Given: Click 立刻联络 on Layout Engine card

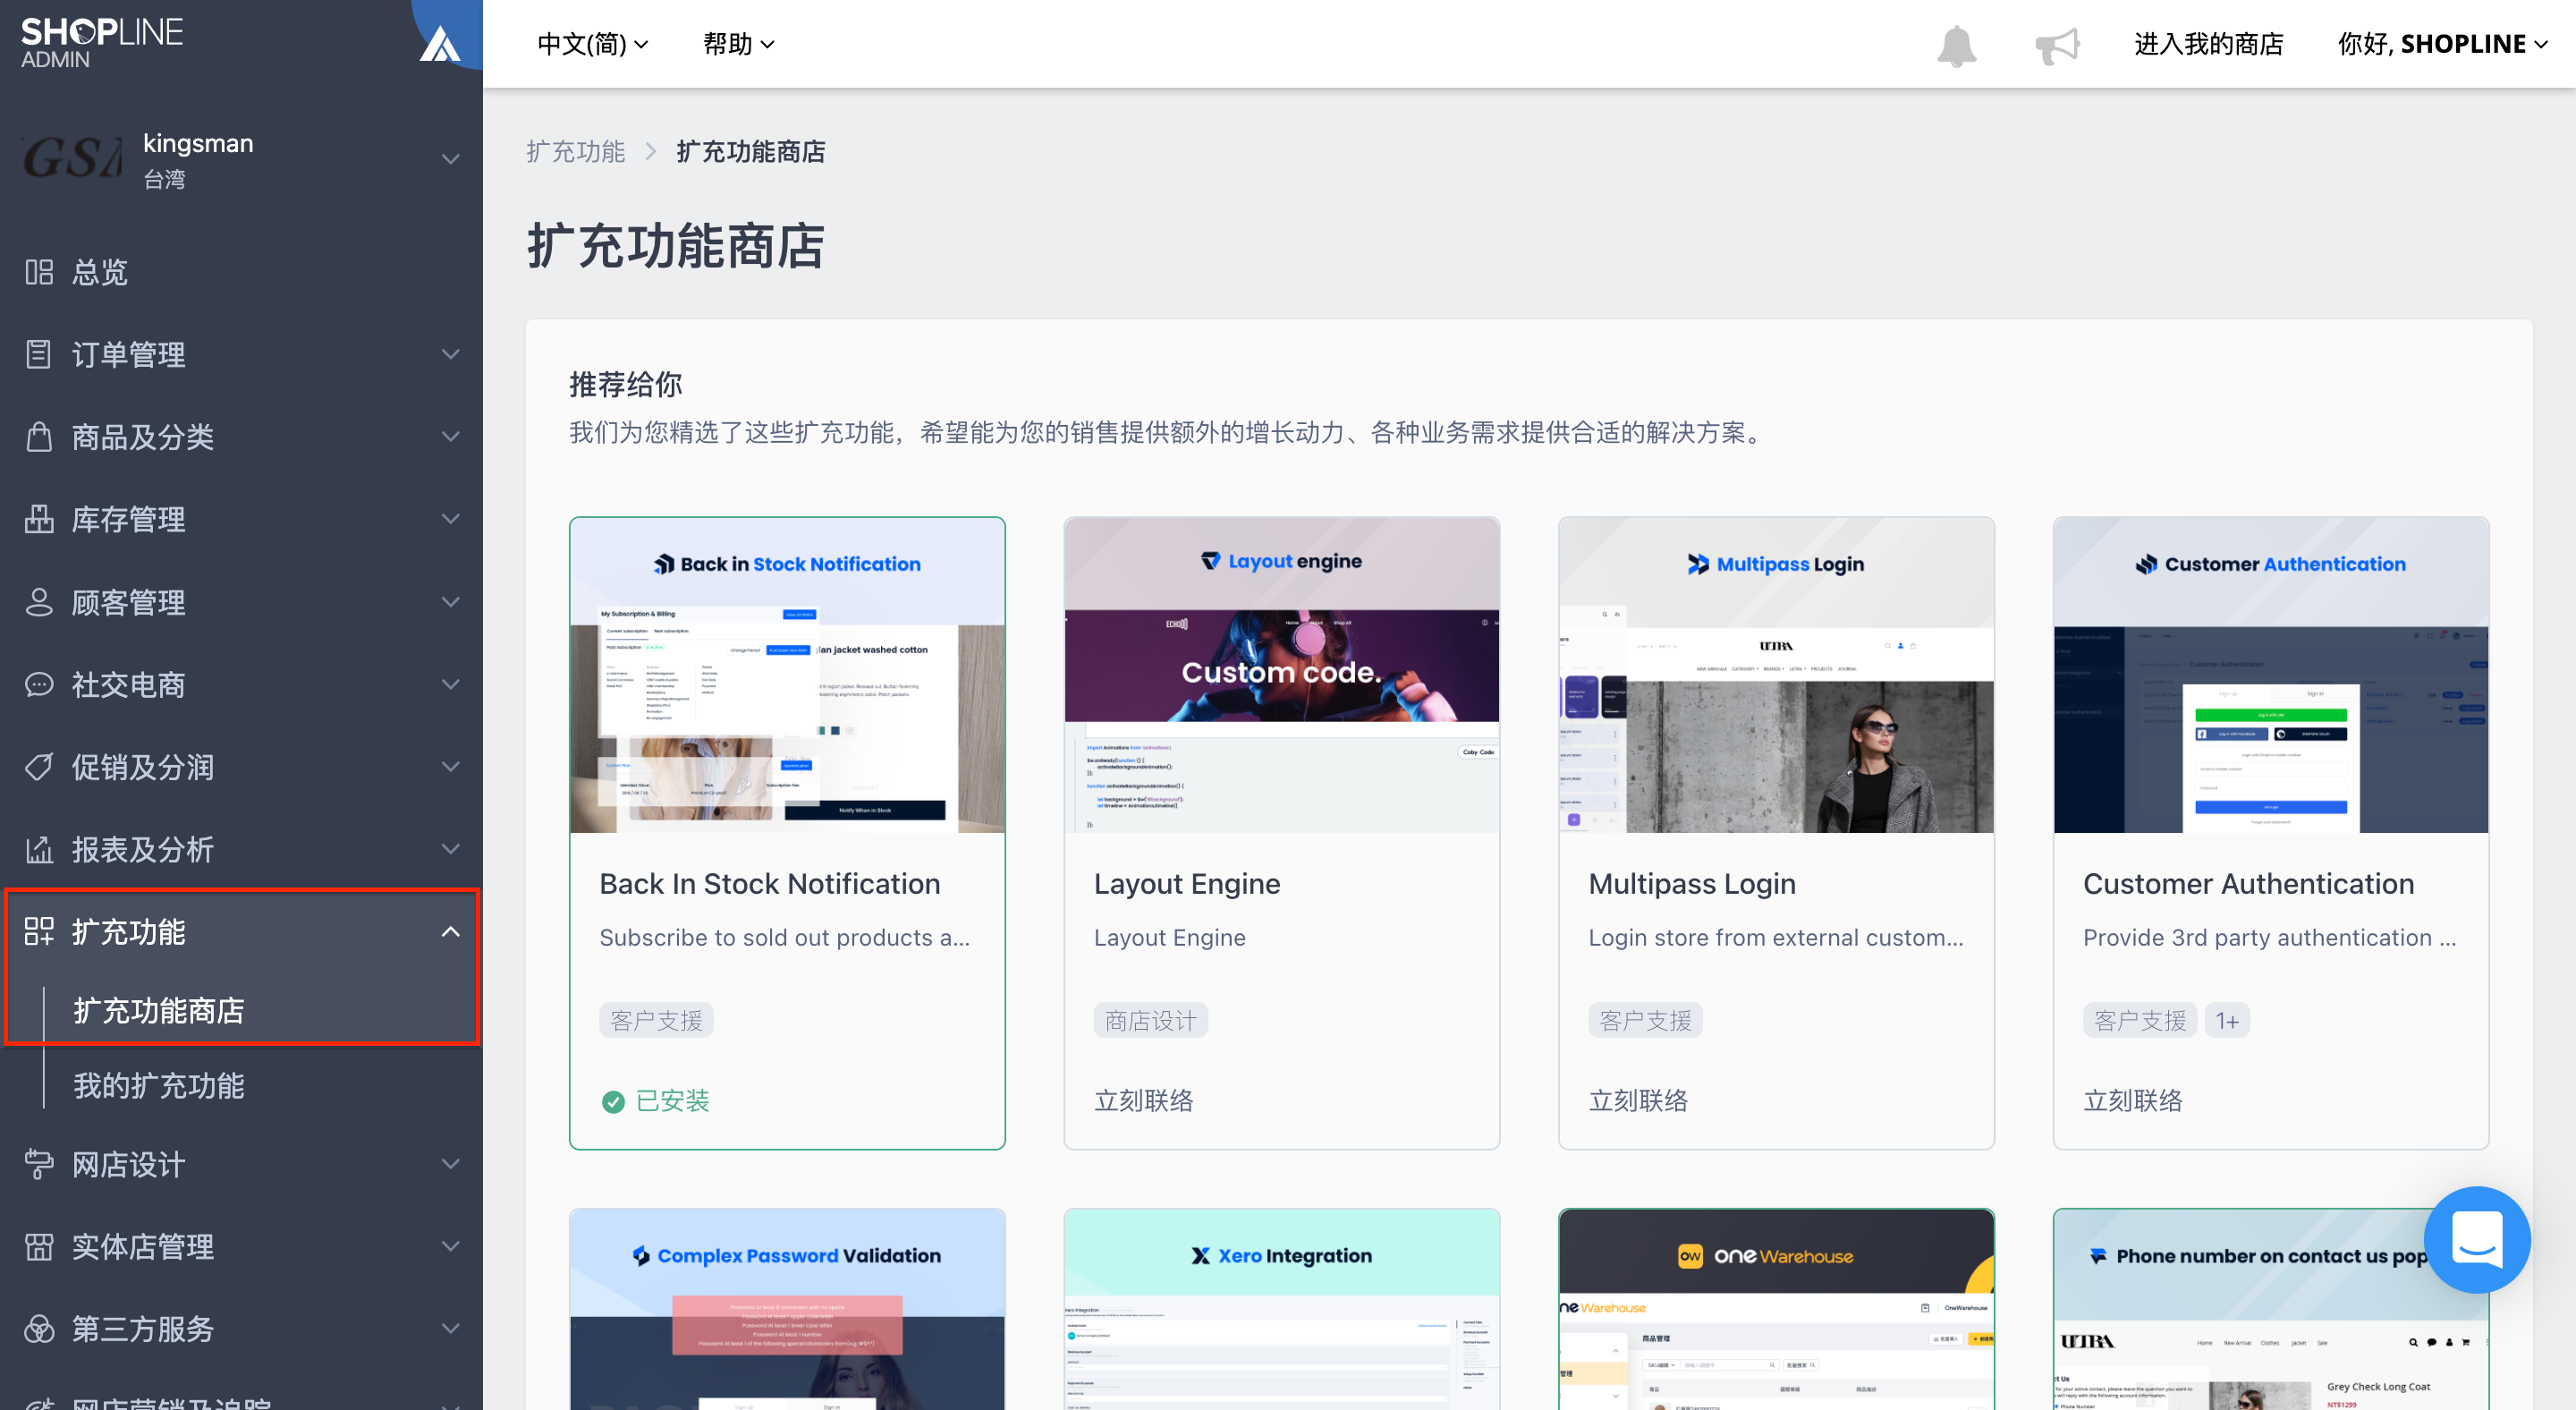Looking at the screenshot, I should coord(1144,1101).
